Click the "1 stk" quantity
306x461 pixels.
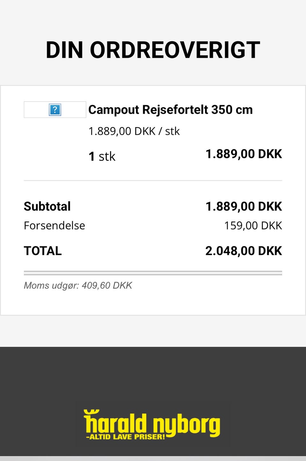[102, 156]
